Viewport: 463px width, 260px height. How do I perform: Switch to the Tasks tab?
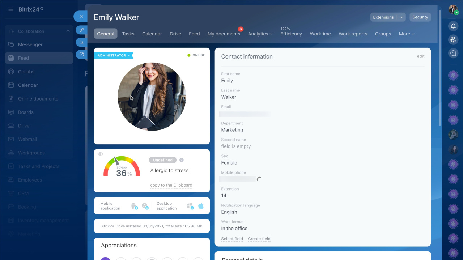pyautogui.click(x=128, y=34)
